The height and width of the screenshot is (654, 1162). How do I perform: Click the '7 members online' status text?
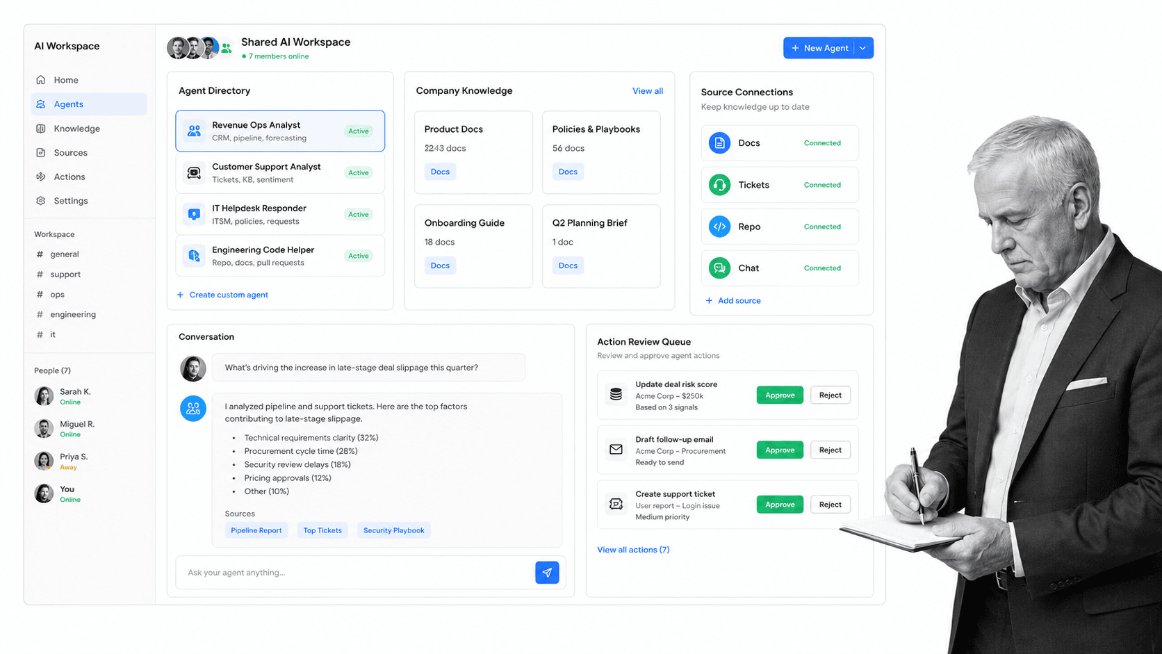pos(275,56)
